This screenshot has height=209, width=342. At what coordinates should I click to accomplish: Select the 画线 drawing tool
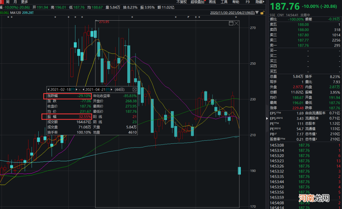pos(212,2)
